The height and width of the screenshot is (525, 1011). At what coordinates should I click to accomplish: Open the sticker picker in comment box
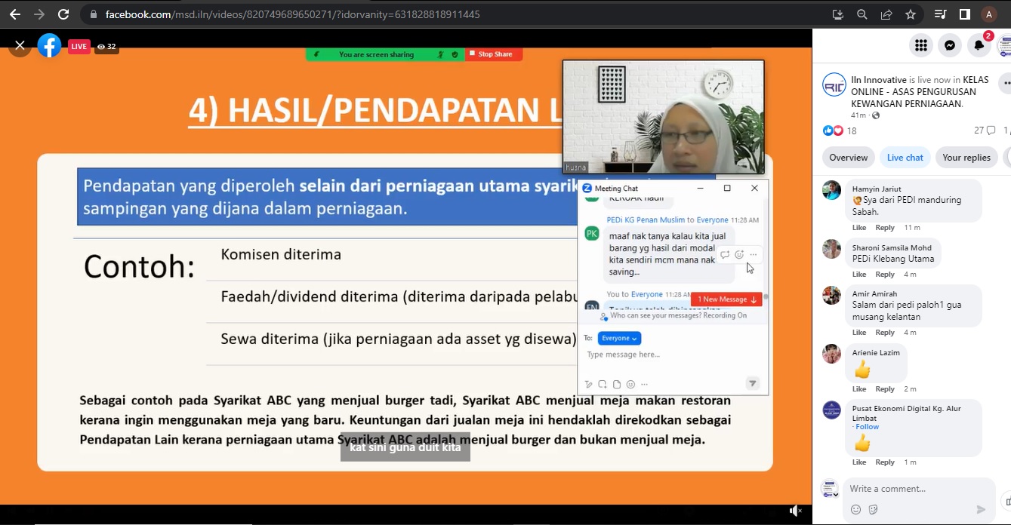pos(874,509)
